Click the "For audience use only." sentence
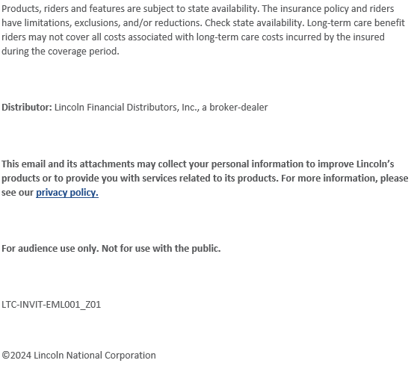This screenshot has width=420, height=372. (50, 249)
